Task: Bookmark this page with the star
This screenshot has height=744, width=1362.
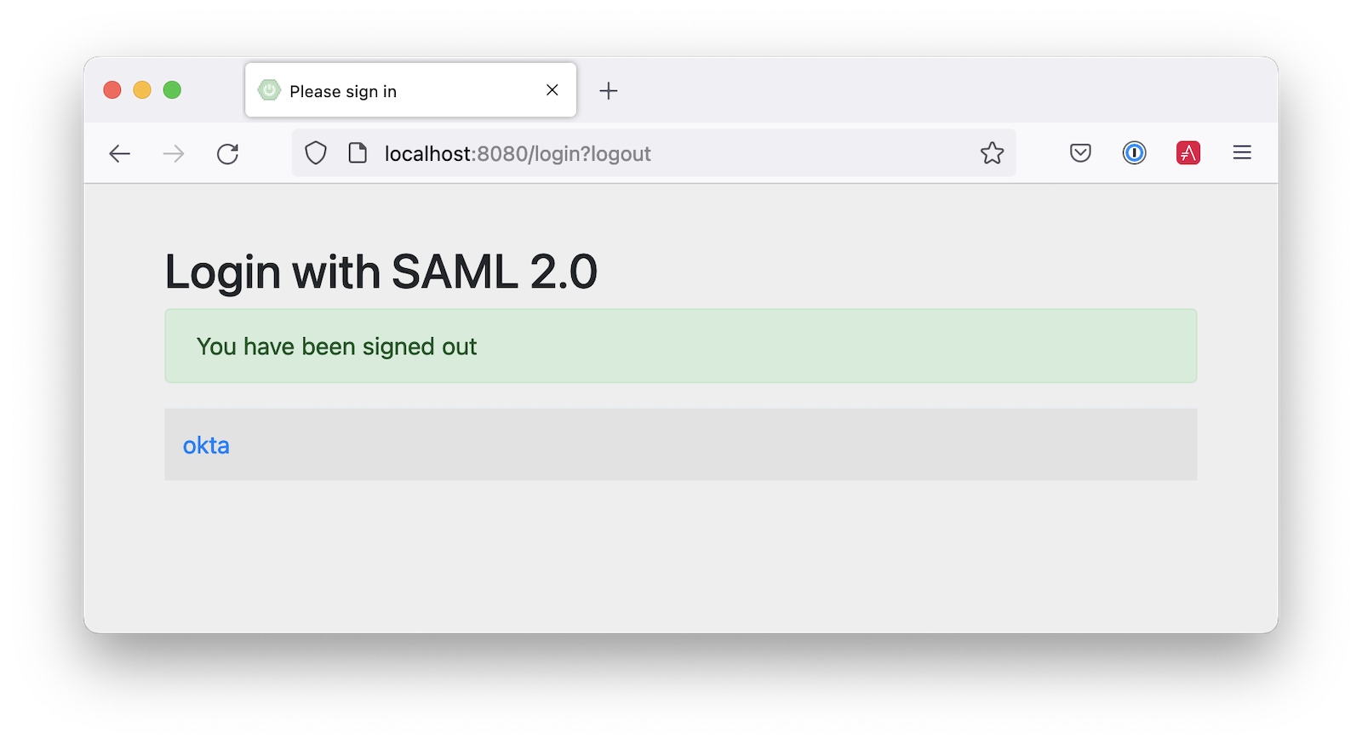Action: point(992,153)
